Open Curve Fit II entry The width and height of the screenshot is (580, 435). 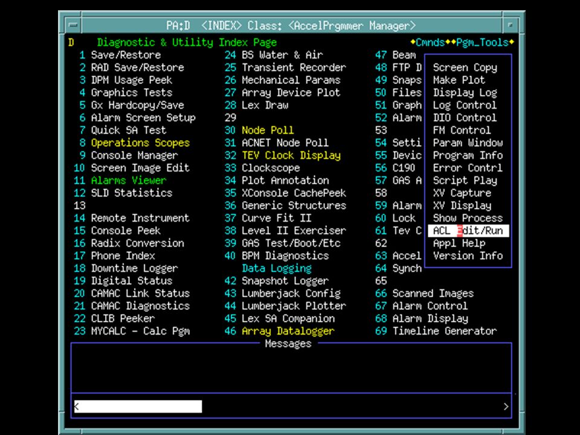click(x=276, y=218)
